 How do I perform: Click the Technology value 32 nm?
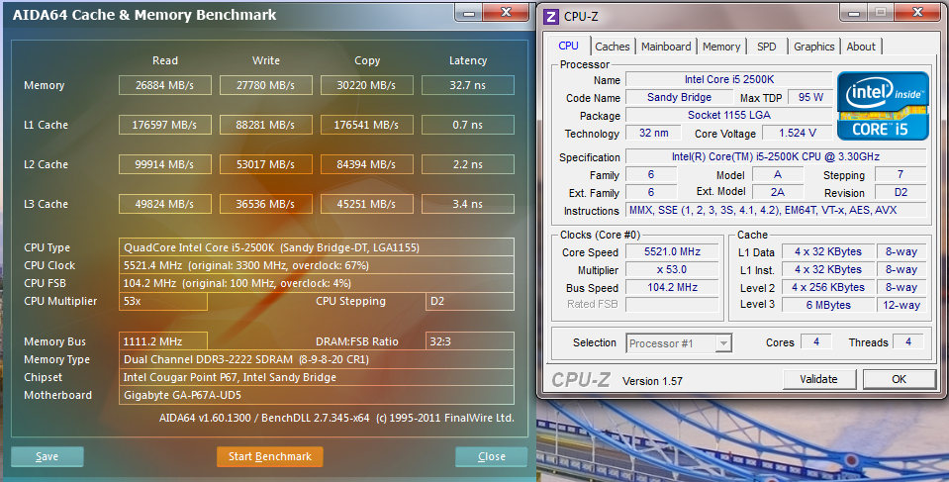tap(654, 133)
